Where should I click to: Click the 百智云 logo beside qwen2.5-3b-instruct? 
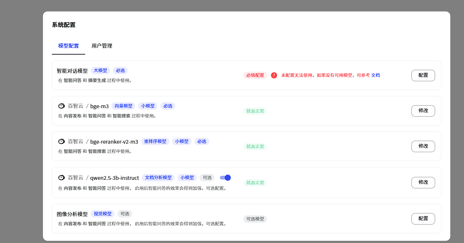pyautogui.click(x=61, y=178)
